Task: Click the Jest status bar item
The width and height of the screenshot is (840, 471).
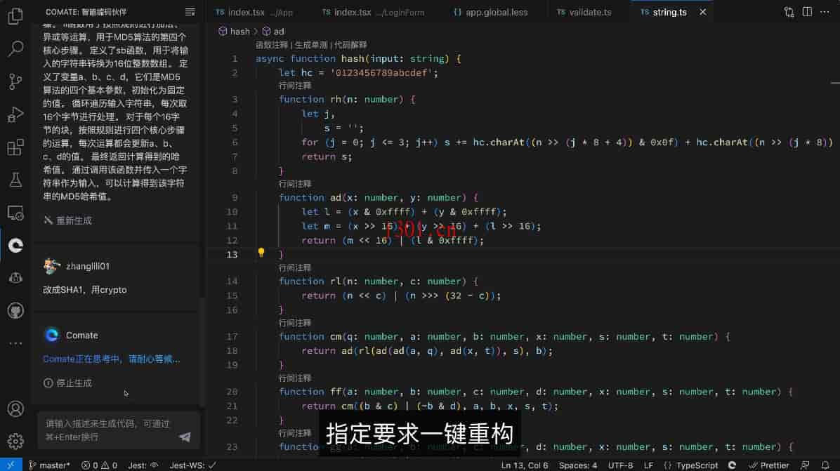Action: 143,465
